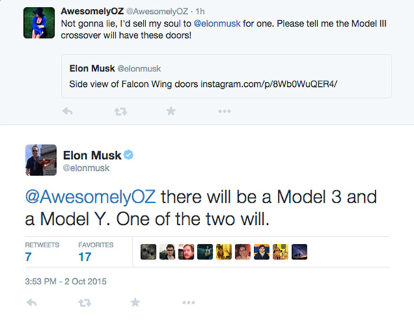The image size is (414, 328).
Task: Reply to the AwesomelyOZ tweet
Action: click(x=67, y=111)
